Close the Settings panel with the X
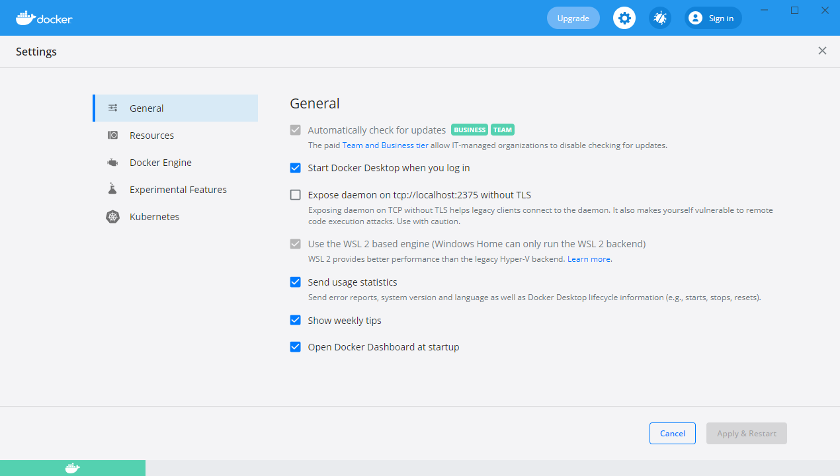 (822, 51)
